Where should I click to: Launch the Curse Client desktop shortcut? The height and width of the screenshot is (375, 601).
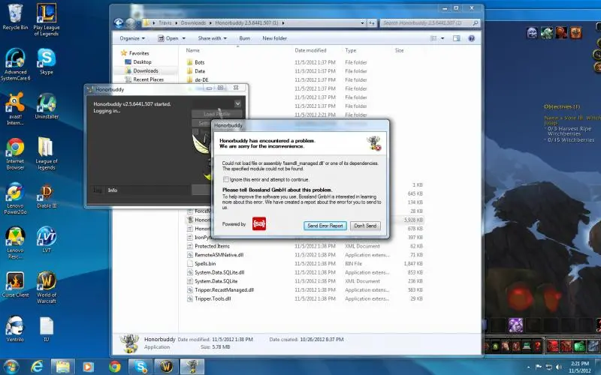pos(15,285)
